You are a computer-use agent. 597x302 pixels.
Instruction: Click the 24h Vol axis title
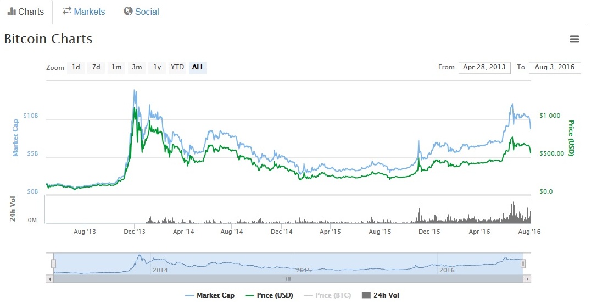coord(13,209)
